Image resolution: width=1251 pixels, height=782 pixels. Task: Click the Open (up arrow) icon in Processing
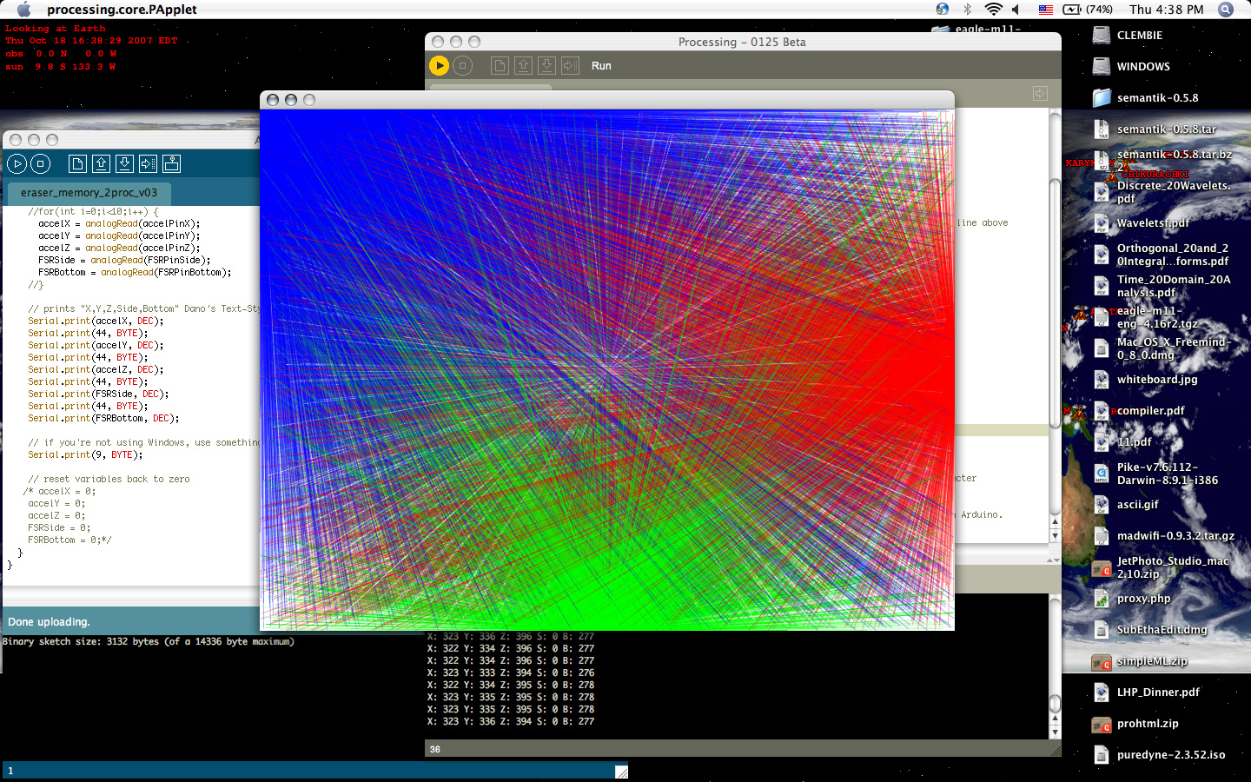coord(523,65)
